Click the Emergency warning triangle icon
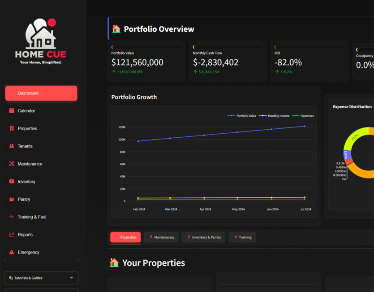 [x=12, y=252]
